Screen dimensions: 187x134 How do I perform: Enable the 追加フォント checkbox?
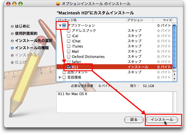pyautogui.click(x=64, y=72)
